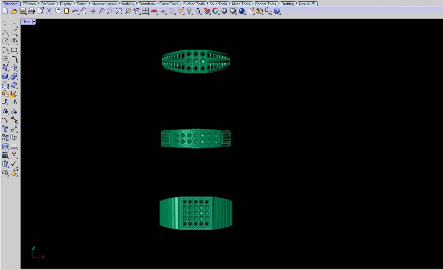Choose the Circle drawing tool
This screenshot has width=443, height=270.
point(5,41)
